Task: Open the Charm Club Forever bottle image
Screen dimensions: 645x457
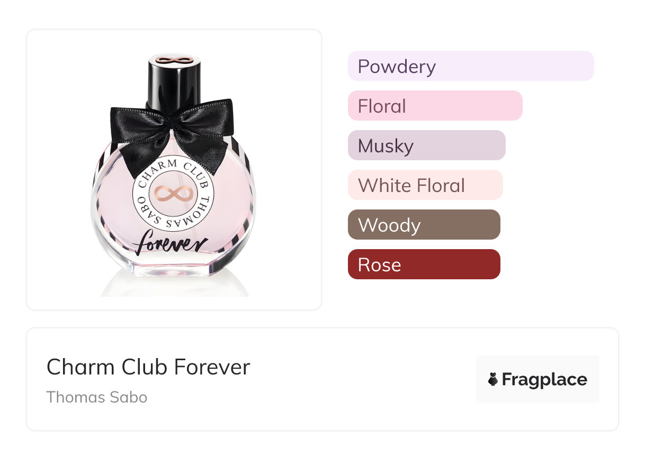Action: [174, 170]
